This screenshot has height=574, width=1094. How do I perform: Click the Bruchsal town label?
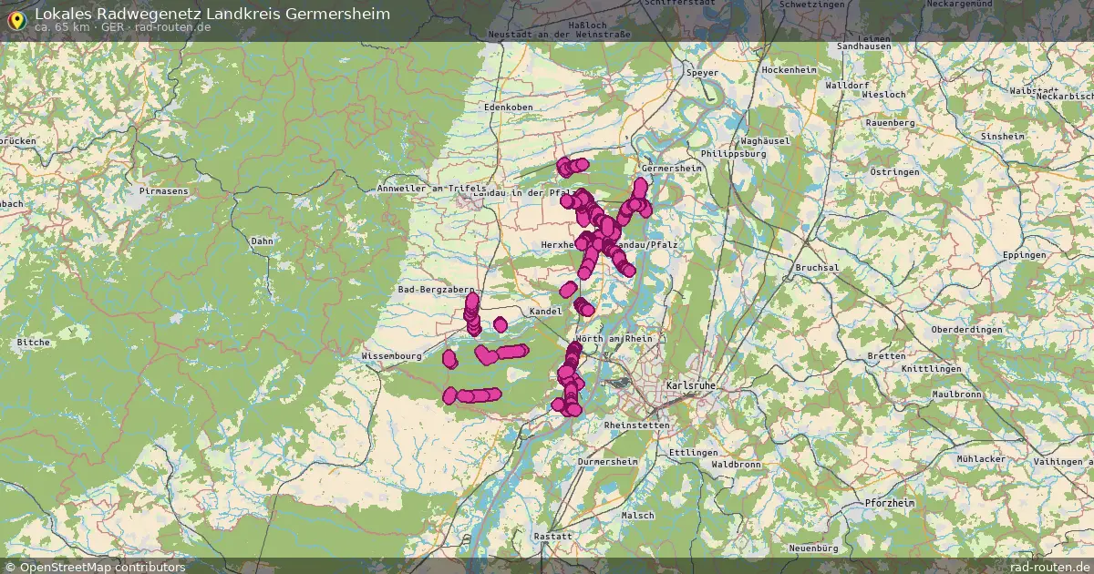pyautogui.click(x=816, y=268)
